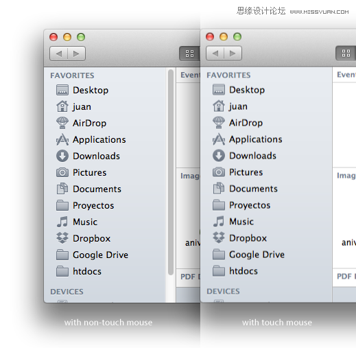Select Dropbox label in the right window sidebar
Viewport: 356px width, 348px height.
(248, 238)
